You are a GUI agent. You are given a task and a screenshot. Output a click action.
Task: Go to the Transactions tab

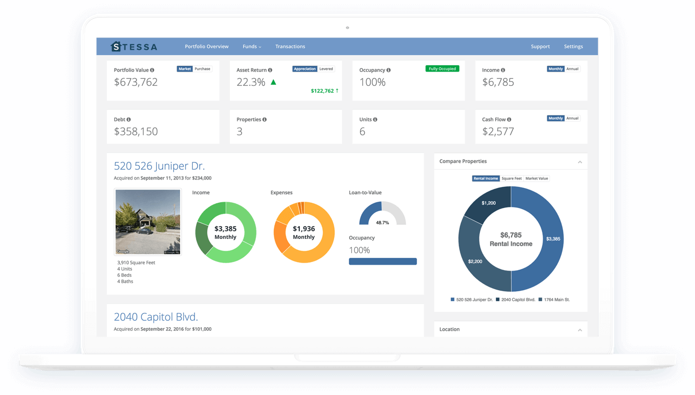pyautogui.click(x=290, y=47)
